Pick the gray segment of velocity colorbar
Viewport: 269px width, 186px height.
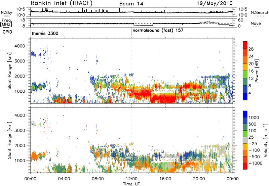pos(245,140)
